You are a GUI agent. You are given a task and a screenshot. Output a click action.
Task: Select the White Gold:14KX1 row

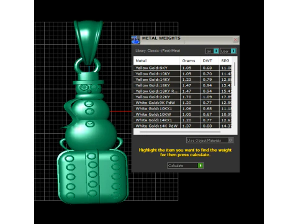coord(183,120)
